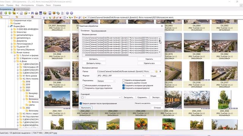Uncheck Сохранять исходные дату/время

pyautogui.click(x=123, y=85)
